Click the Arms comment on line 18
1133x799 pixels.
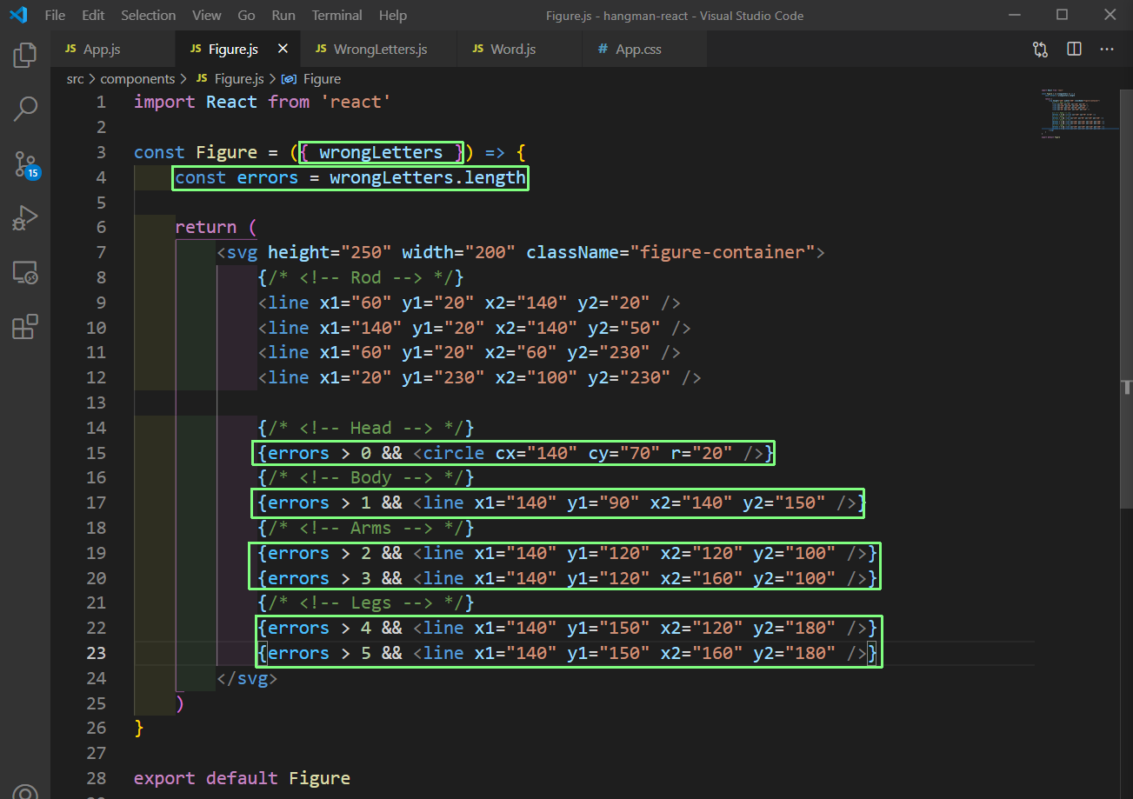[365, 528]
